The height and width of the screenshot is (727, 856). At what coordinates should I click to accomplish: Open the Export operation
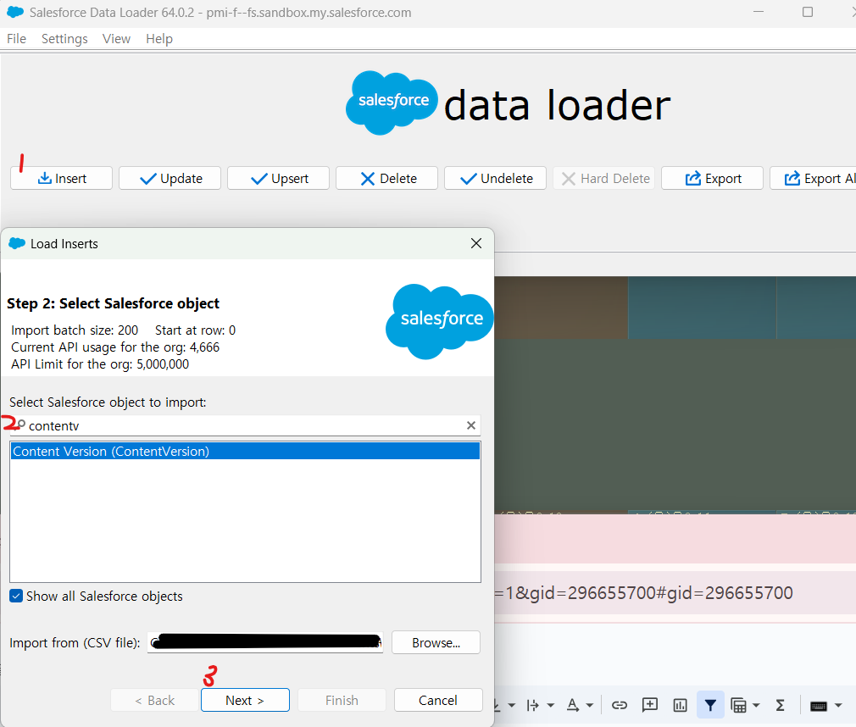(x=712, y=179)
